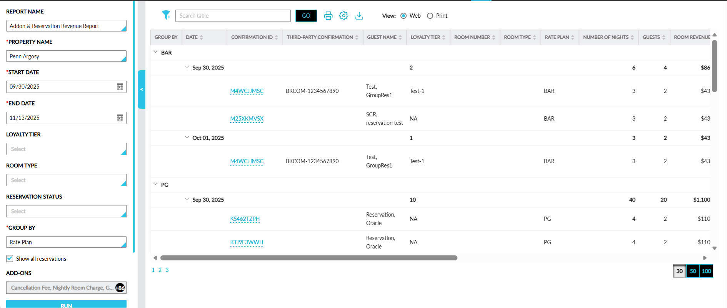727x308 pixels.
Task: Sort by Guest Name column arrows
Action: [400, 37]
